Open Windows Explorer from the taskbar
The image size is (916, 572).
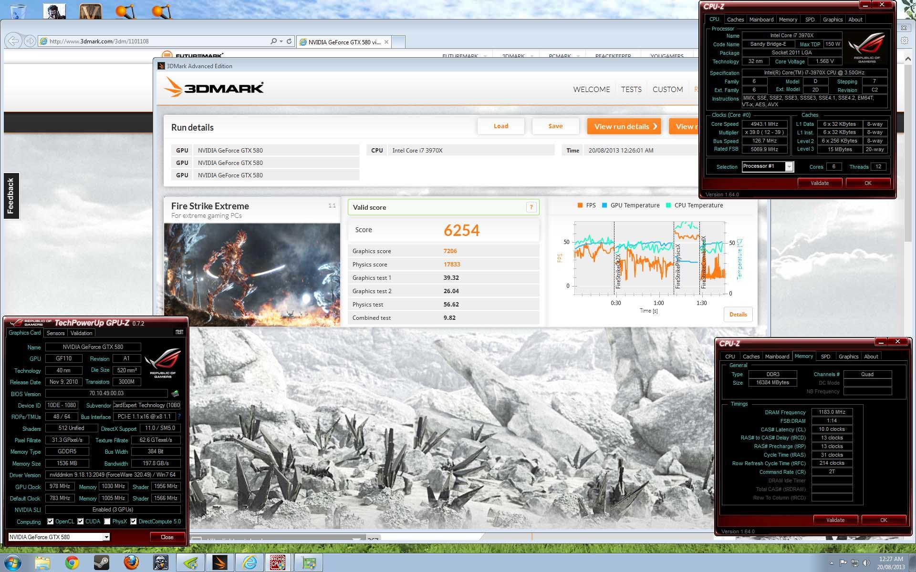point(42,563)
